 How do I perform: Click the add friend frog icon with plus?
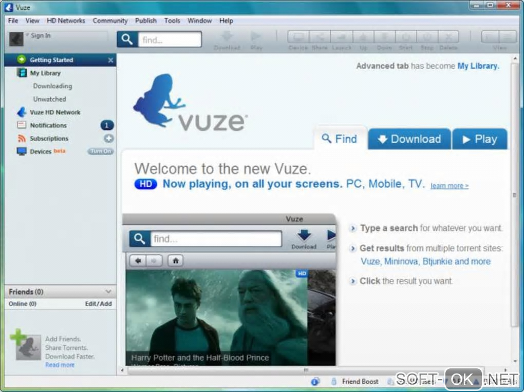[25, 345]
